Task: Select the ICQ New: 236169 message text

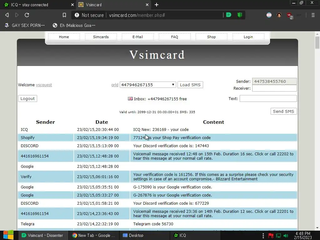Action: (161, 130)
